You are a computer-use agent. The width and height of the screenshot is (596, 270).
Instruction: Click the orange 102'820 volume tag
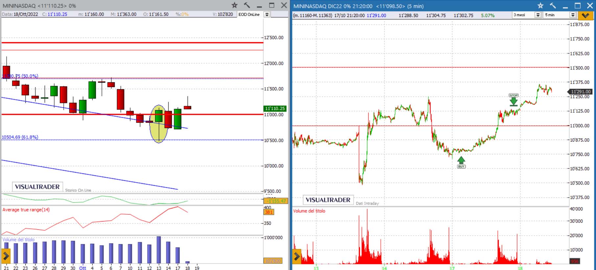tap(273, 261)
